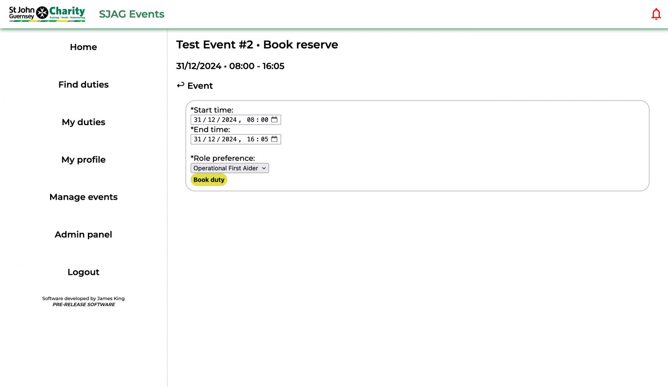Open the Admin panel
This screenshot has width=668, height=387.
coord(83,234)
